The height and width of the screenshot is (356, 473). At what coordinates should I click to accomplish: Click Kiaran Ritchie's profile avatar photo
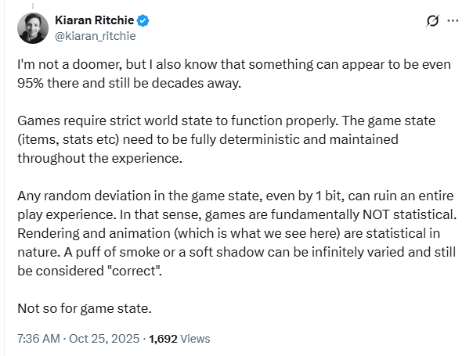[x=32, y=27]
